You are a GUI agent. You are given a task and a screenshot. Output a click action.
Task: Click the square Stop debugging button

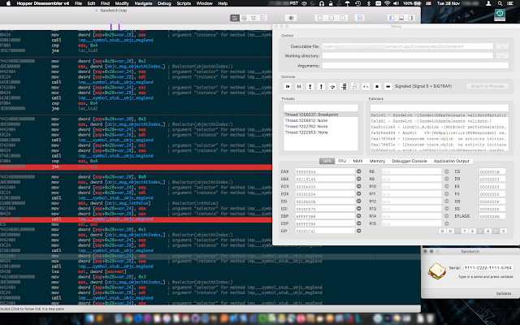pos(377,87)
